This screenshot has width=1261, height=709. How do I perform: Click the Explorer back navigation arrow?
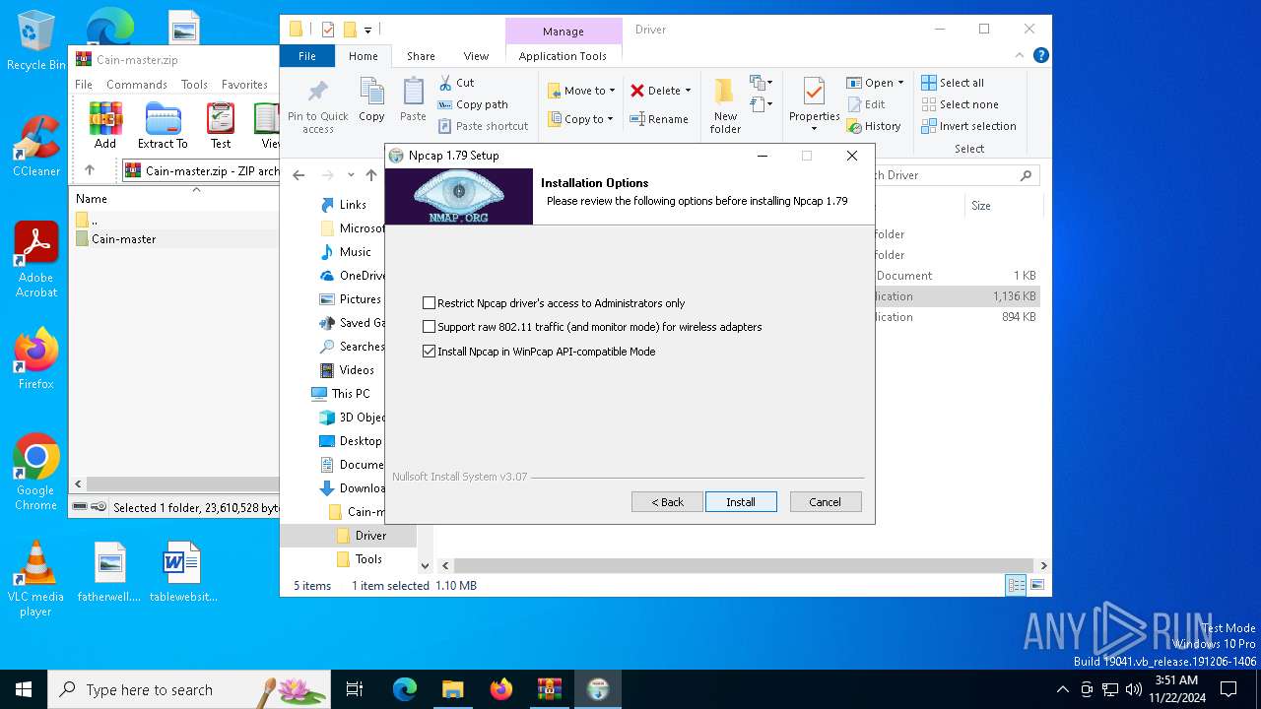point(299,175)
